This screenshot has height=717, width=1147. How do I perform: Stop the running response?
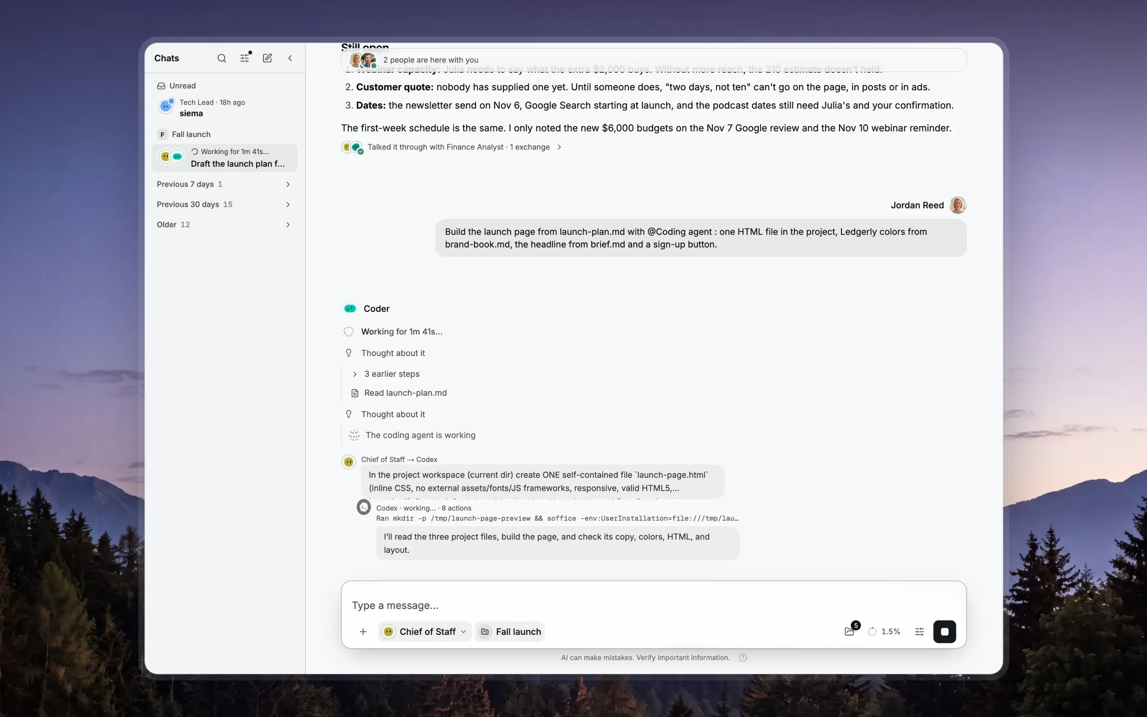pyautogui.click(x=944, y=632)
